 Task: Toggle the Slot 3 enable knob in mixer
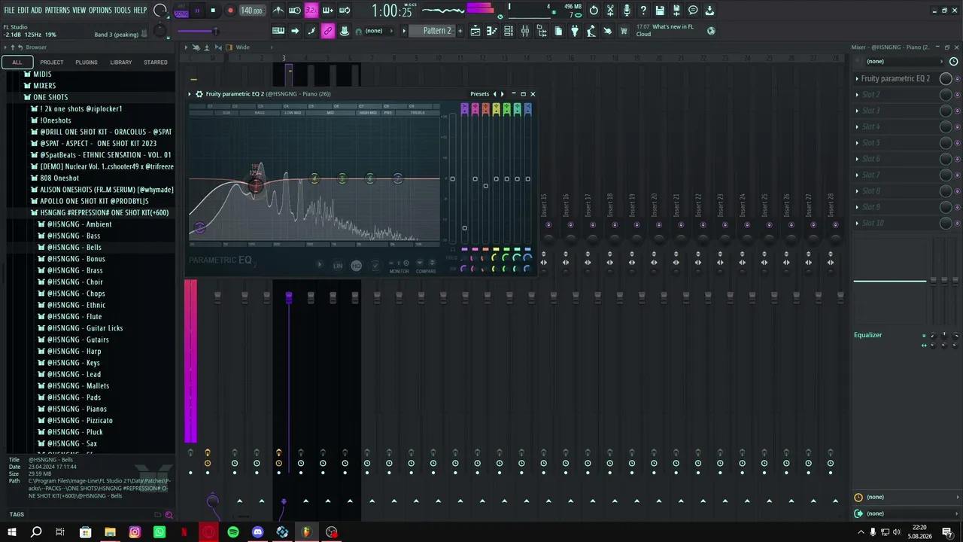coord(946,111)
